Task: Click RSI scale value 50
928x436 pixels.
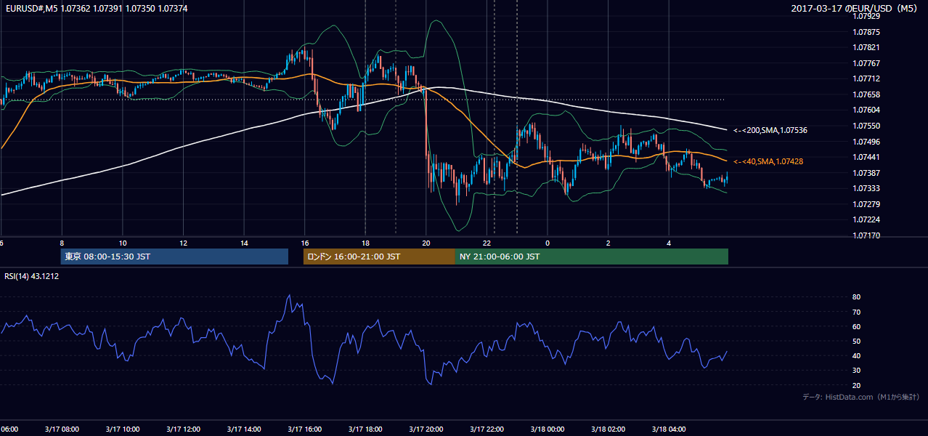Action: pos(857,341)
